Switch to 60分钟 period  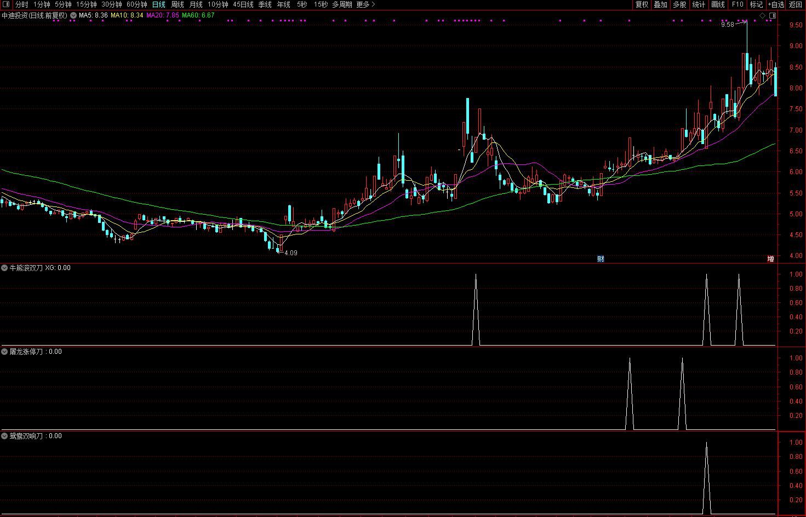click(x=137, y=4)
